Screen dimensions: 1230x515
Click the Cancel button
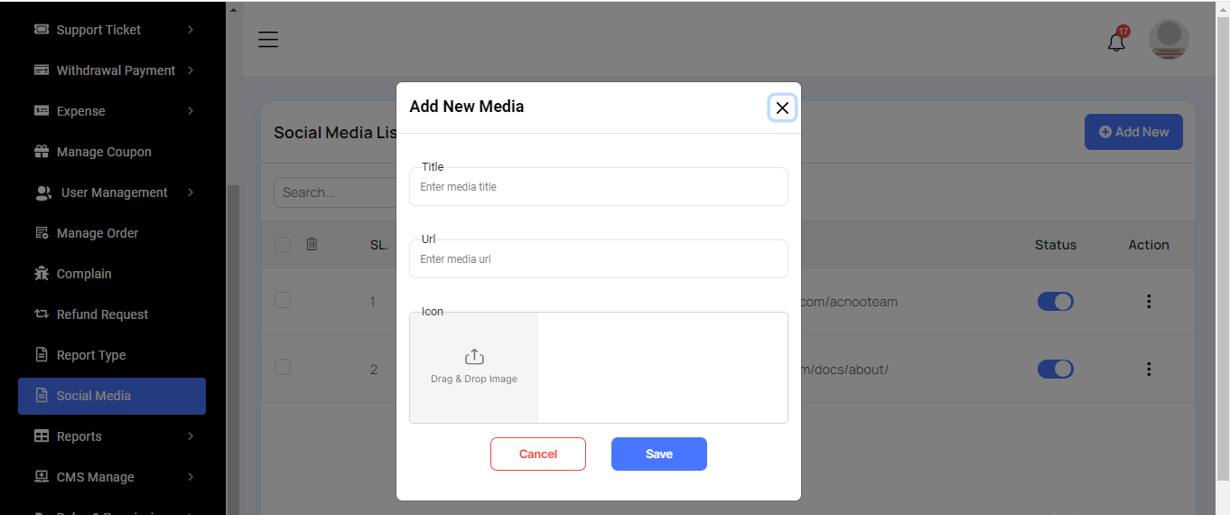[538, 454]
